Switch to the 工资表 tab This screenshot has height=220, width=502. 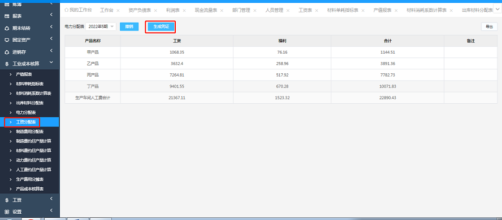[x=305, y=10]
